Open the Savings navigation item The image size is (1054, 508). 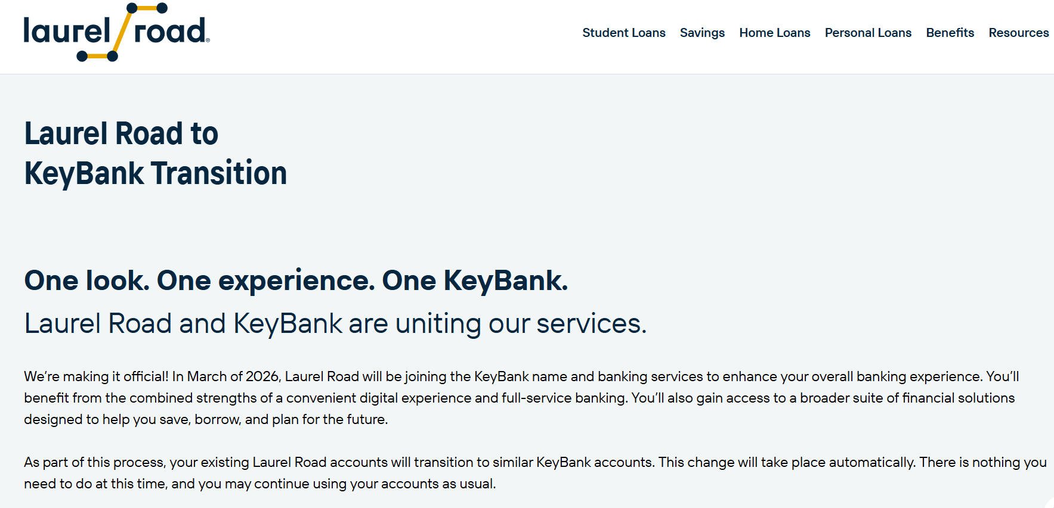tap(702, 33)
